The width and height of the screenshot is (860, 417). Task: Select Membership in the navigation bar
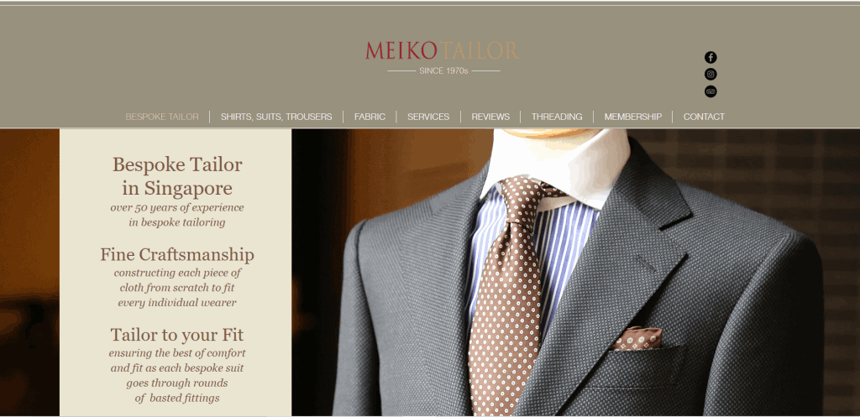pos(632,117)
